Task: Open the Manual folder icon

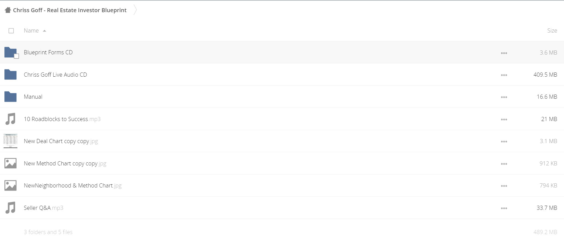Action: click(x=10, y=96)
